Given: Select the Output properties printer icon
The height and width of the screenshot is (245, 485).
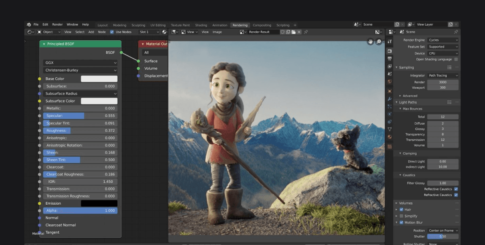Looking at the screenshot, I should tap(390, 58).
